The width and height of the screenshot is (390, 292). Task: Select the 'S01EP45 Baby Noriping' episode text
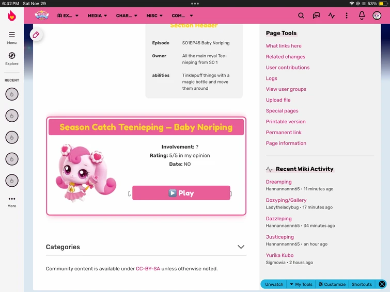pyautogui.click(x=206, y=43)
